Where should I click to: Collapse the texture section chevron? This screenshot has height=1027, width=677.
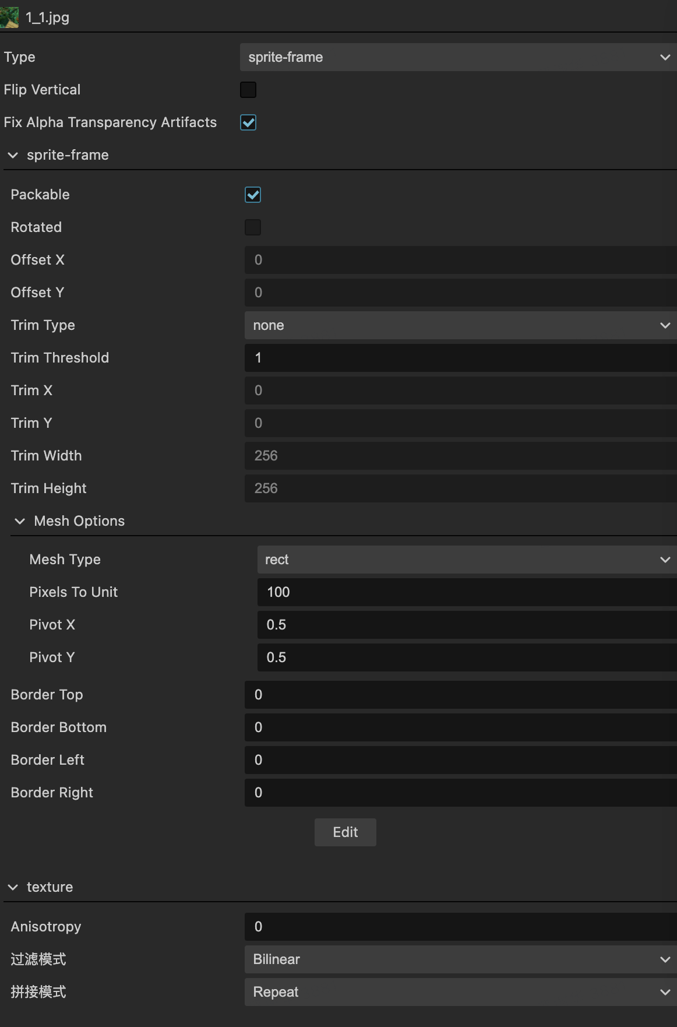coord(13,887)
